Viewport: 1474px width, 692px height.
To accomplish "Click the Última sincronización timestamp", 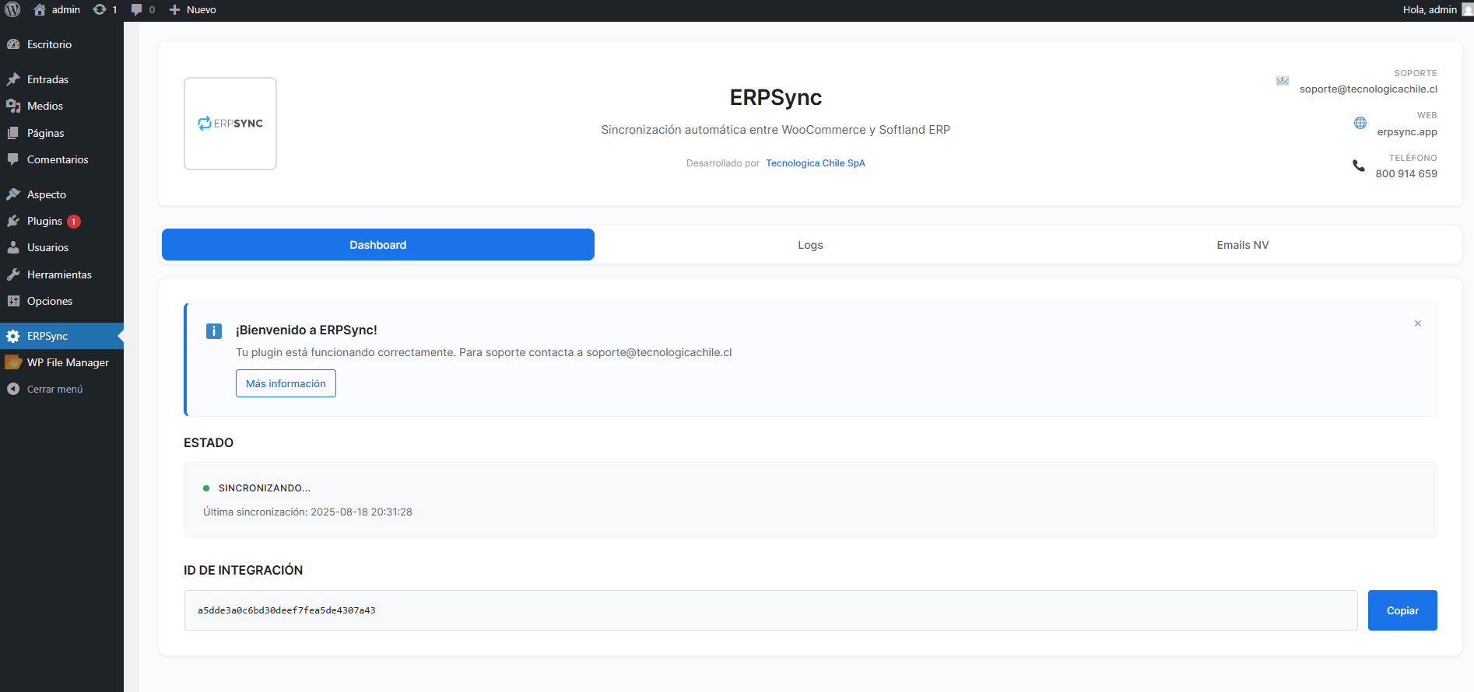I will click(x=307, y=512).
